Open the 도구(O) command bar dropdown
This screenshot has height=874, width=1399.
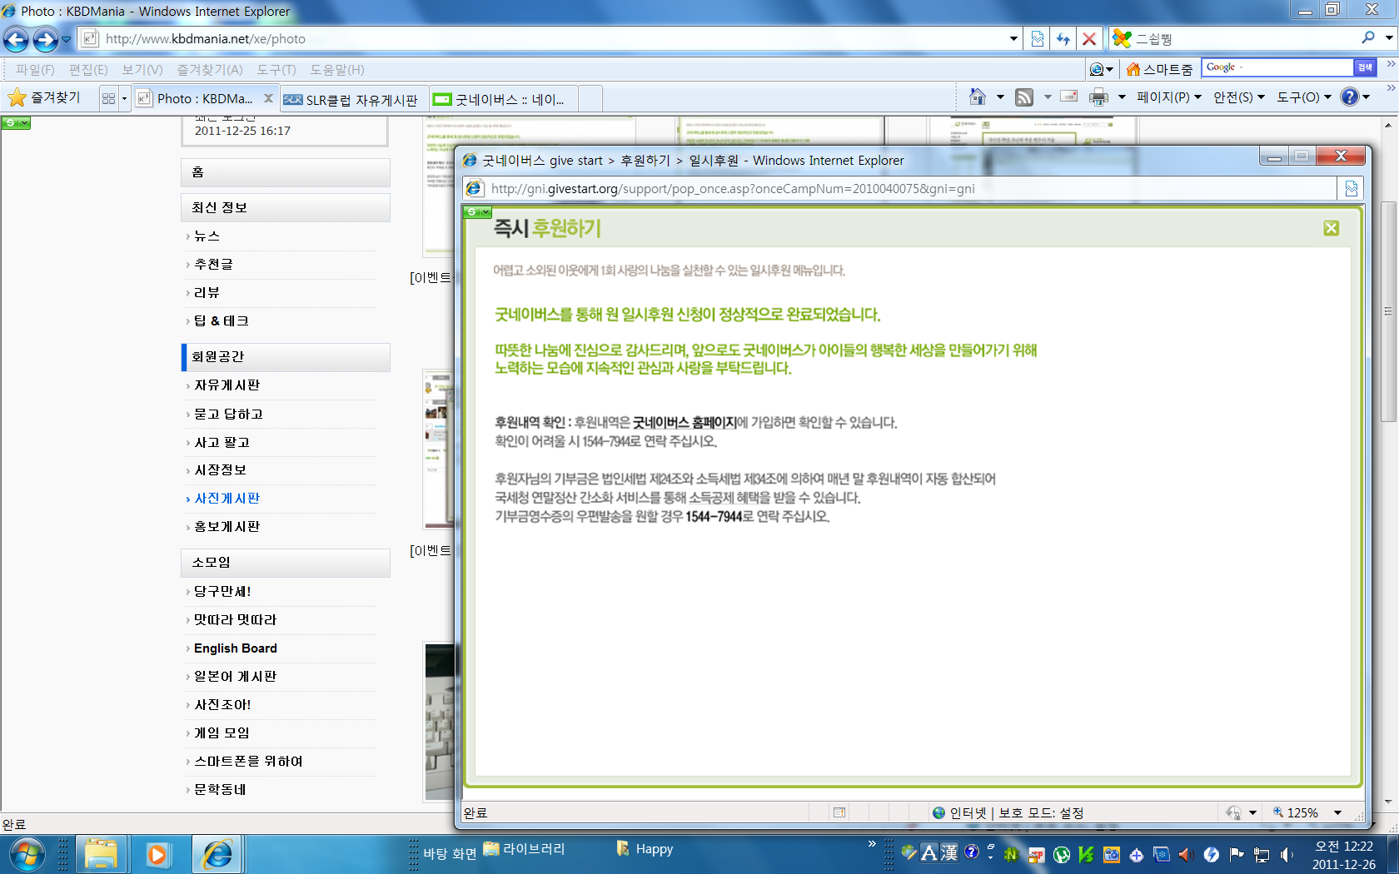(x=1304, y=97)
